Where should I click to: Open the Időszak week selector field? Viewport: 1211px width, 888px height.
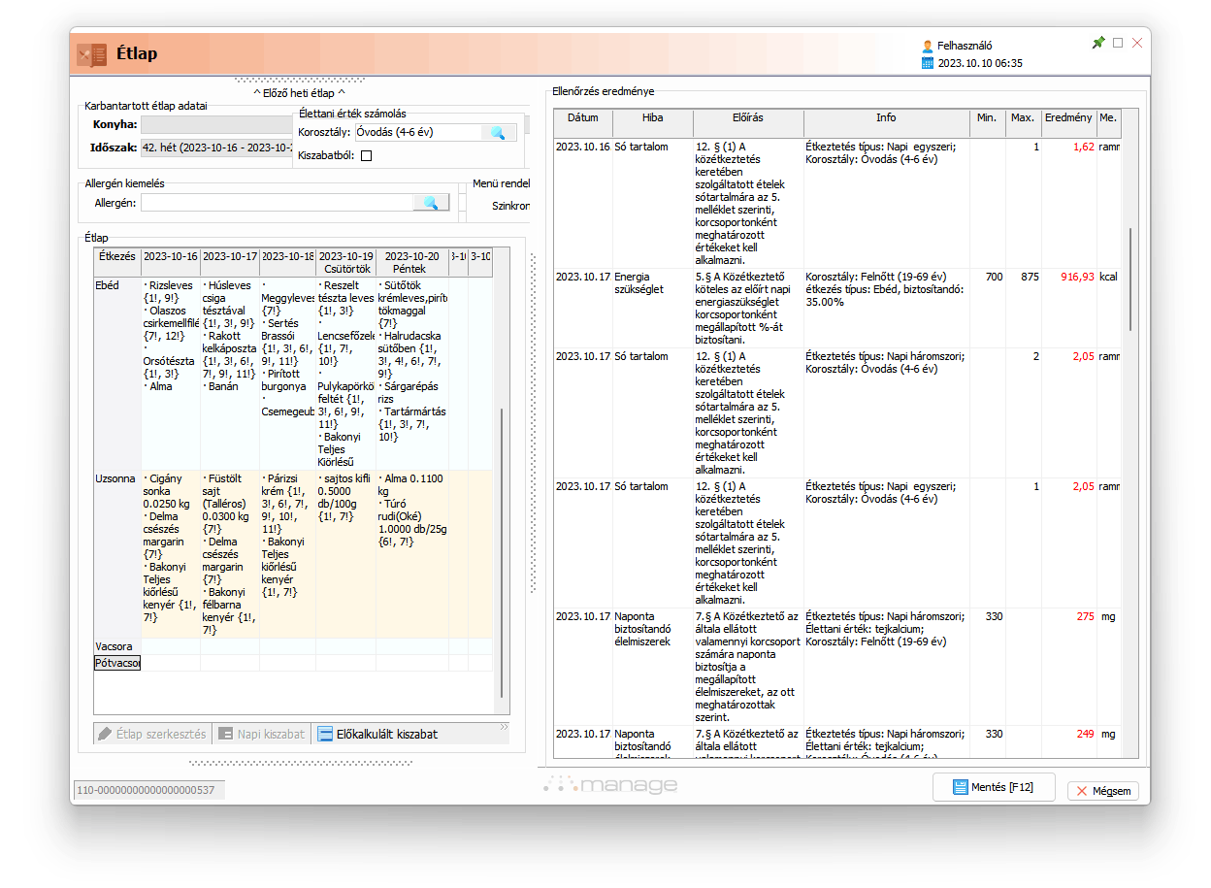coord(215,148)
